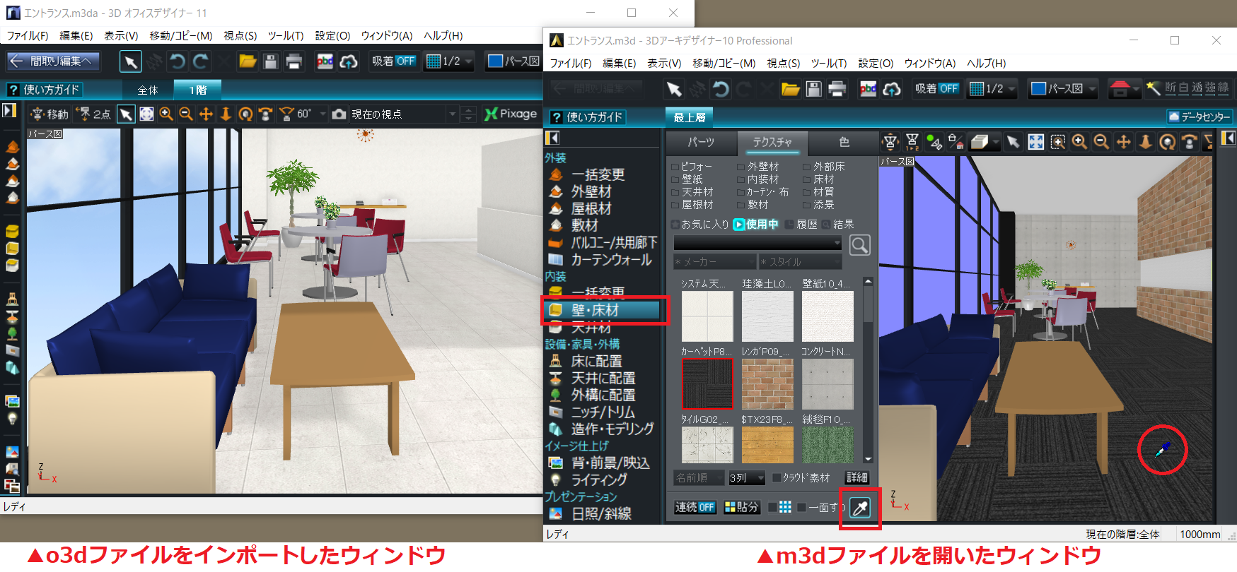Select the brick レンガ texture swatch
The width and height of the screenshot is (1237, 572).
click(x=767, y=384)
